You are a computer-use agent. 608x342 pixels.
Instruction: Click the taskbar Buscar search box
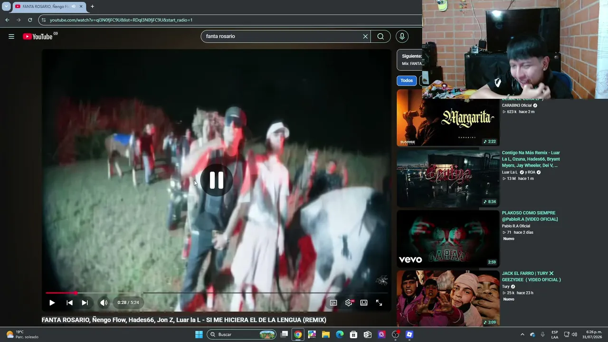[x=242, y=334]
